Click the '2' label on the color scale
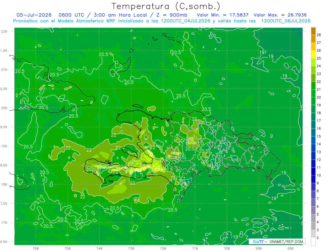The image size is (326, 252). click(318, 238)
